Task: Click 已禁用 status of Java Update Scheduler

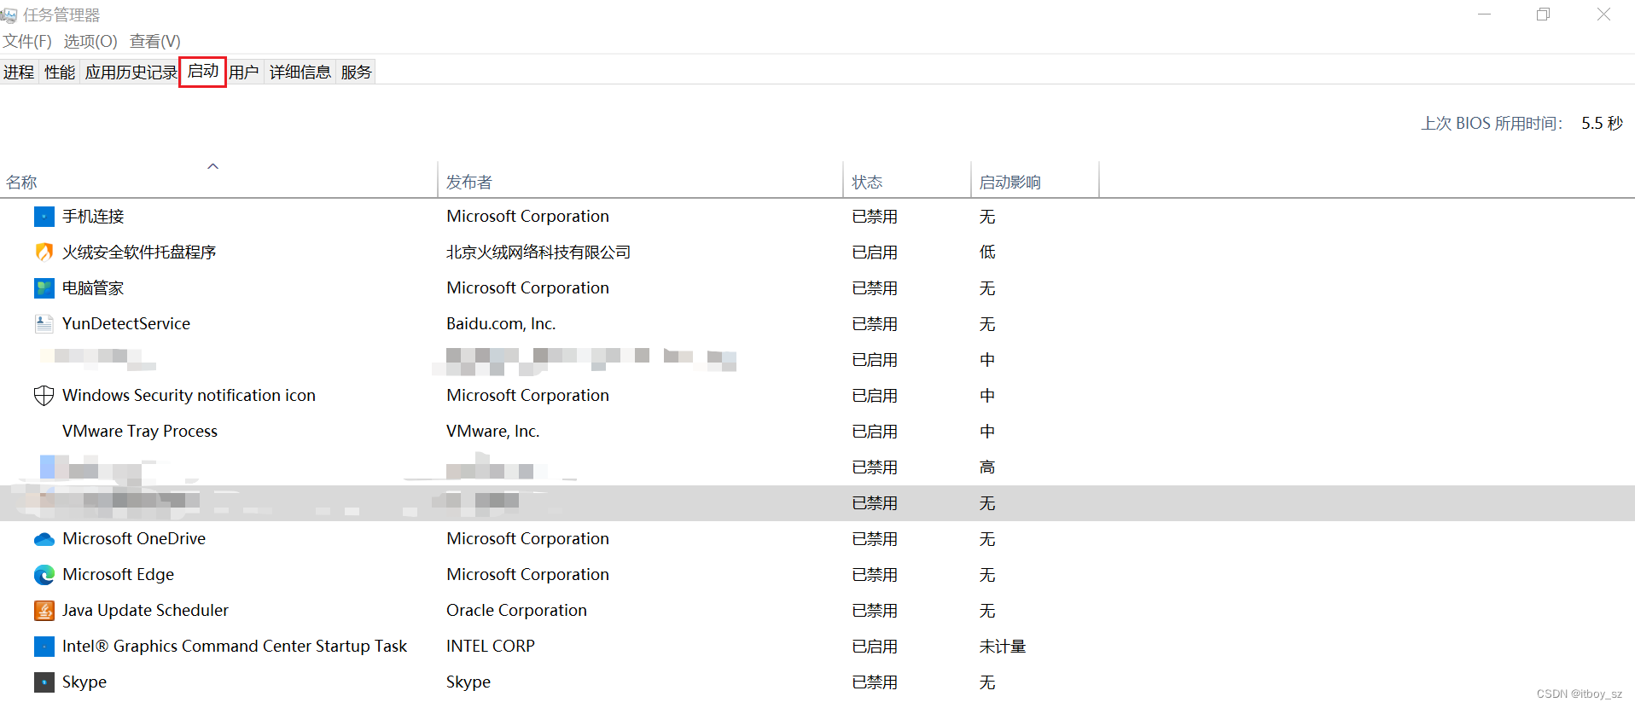Action: click(x=875, y=611)
